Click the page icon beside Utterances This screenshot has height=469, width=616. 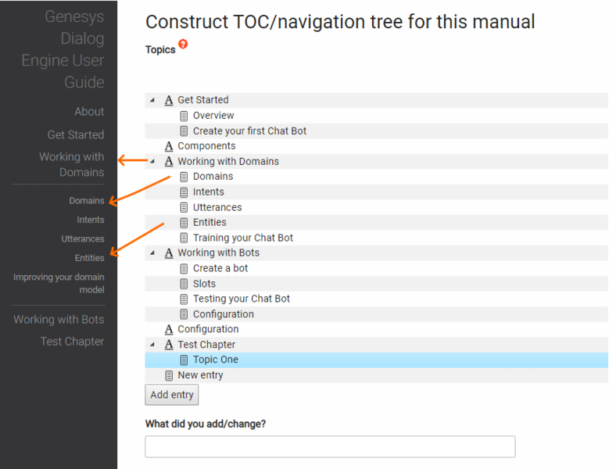point(184,207)
